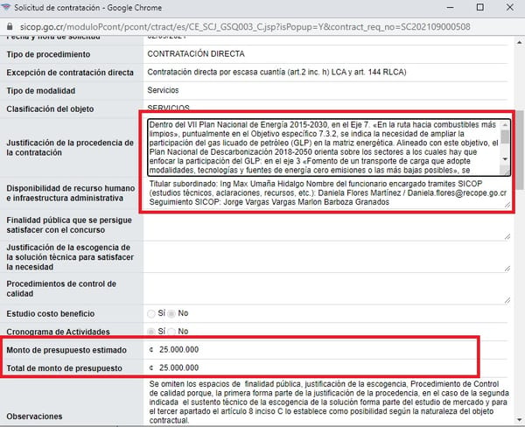Viewport: 525px width, 427px height.
Task: Click the empty Procedimientos de control de calidad textarea
Action: point(328,289)
